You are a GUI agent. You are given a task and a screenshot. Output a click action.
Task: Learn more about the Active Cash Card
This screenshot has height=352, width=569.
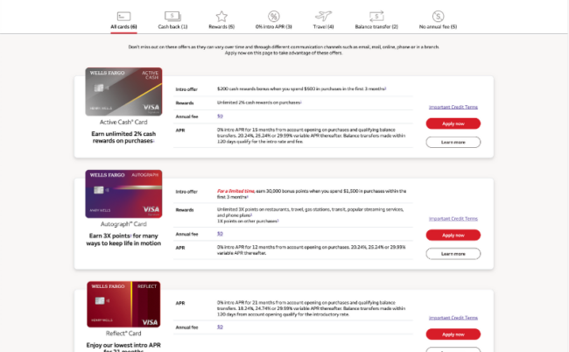453,142
